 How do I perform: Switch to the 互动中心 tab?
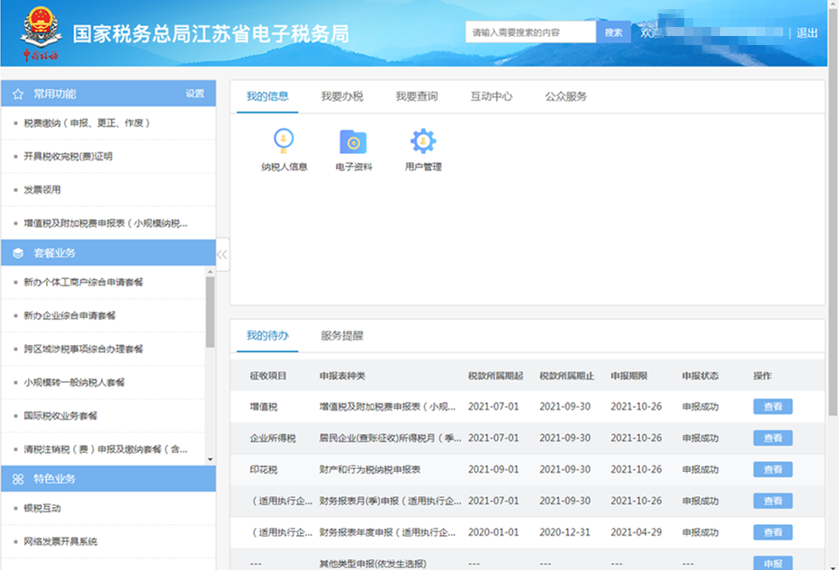click(x=492, y=96)
